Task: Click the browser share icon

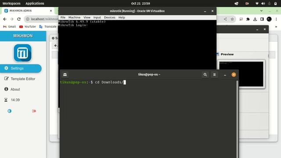Action: 225,19
